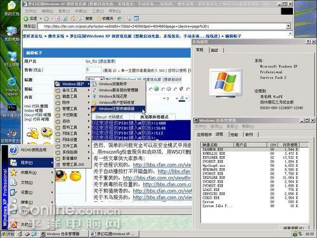317x238 pixels.
Task: Sort processes by 内存使用 column header
Action: [290, 145]
